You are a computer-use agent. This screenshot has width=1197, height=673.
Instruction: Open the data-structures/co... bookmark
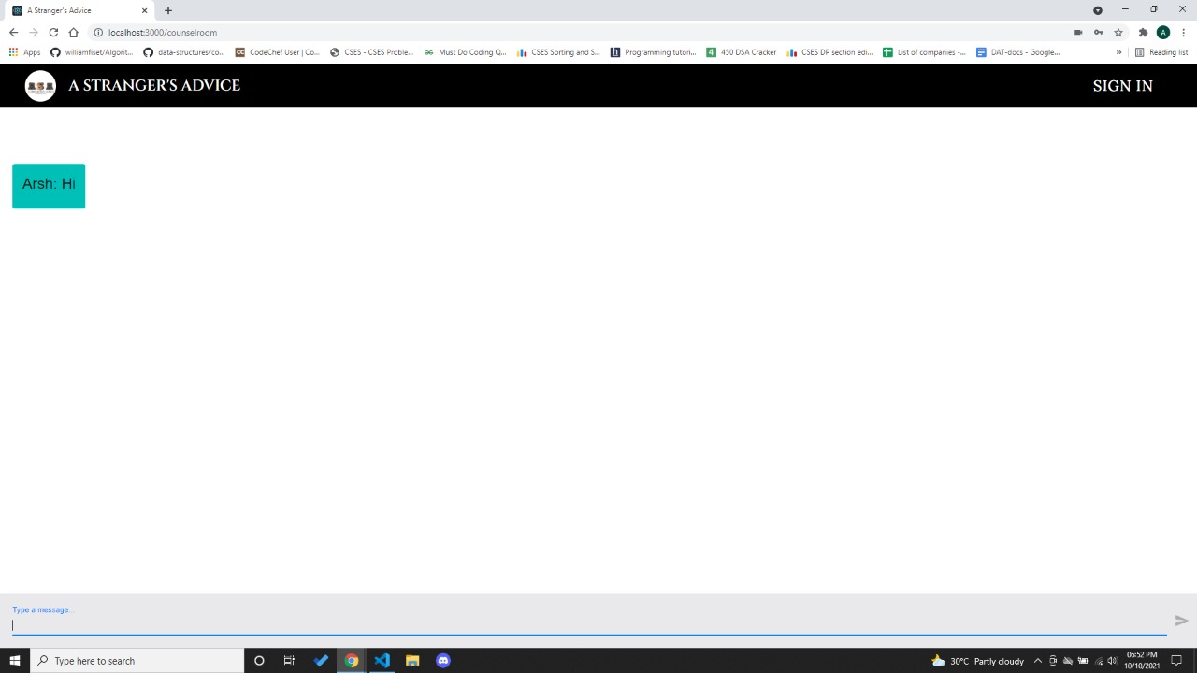(184, 52)
